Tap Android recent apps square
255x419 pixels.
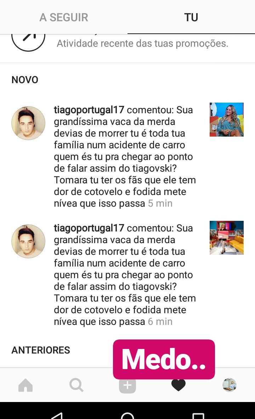pyautogui.click(x=198, y=415)
